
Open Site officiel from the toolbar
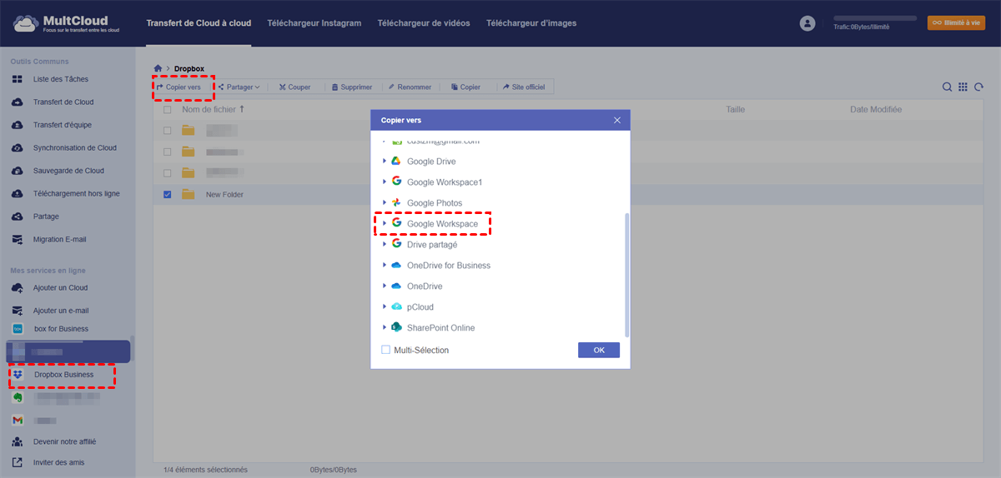[523, 87]
